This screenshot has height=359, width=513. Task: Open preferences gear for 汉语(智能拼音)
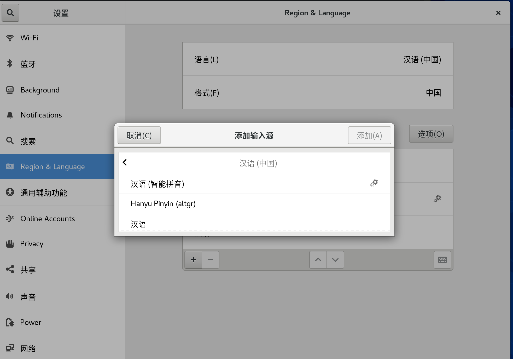coord(374,183)
